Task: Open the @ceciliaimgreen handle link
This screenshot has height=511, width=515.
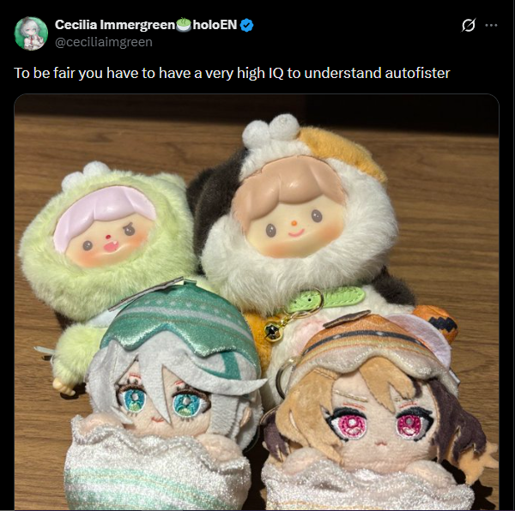Action: tap(104, 42)
